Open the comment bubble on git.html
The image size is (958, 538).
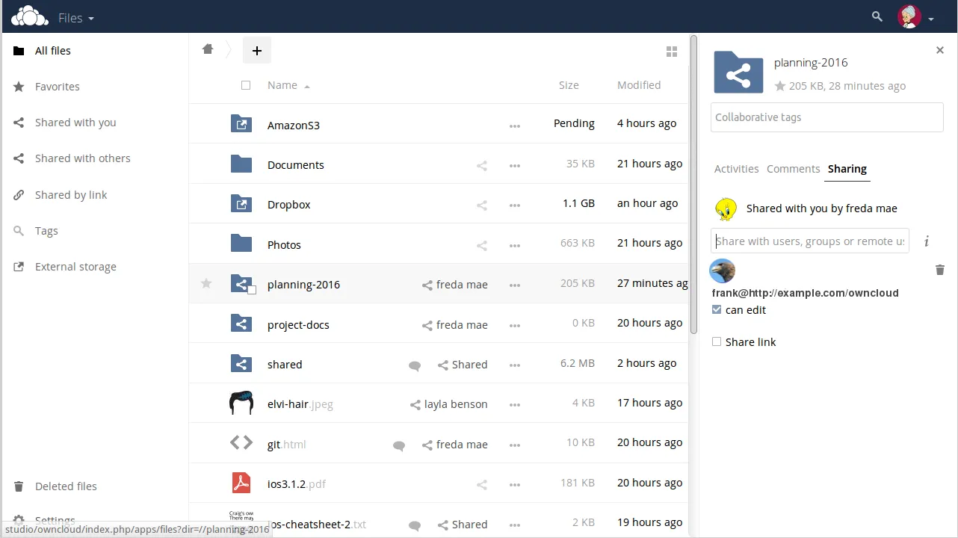(399, 445)
